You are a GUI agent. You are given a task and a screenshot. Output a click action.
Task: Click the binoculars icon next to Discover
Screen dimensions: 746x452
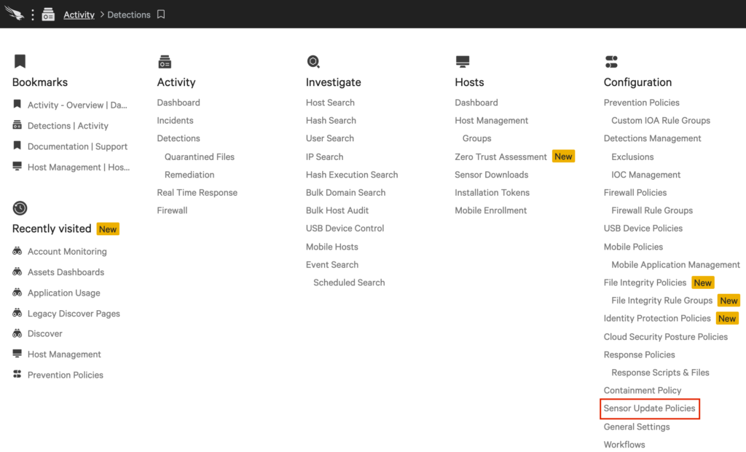[16, 333]
